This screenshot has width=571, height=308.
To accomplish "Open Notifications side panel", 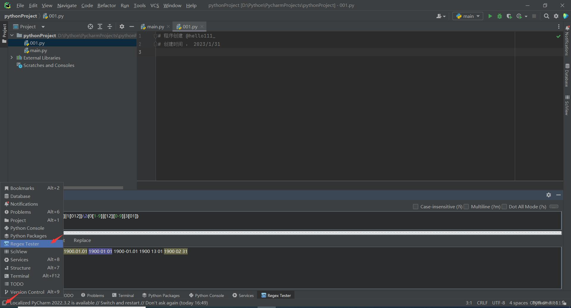I will pyautogui.click(x=567, y=40).
